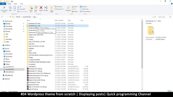Image resolution: width=173 pixels, height=97 pixels.
Task: Click Paste shortcut in the ribbon
Action: click(22, 11)
